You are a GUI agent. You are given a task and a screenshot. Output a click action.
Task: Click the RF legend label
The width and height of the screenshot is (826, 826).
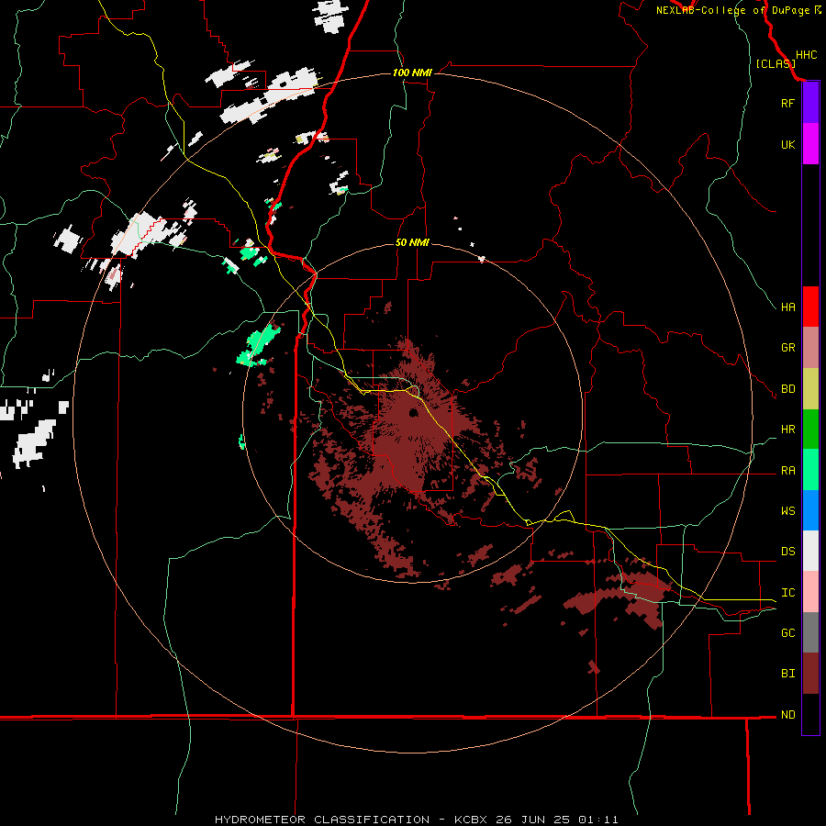787,103
